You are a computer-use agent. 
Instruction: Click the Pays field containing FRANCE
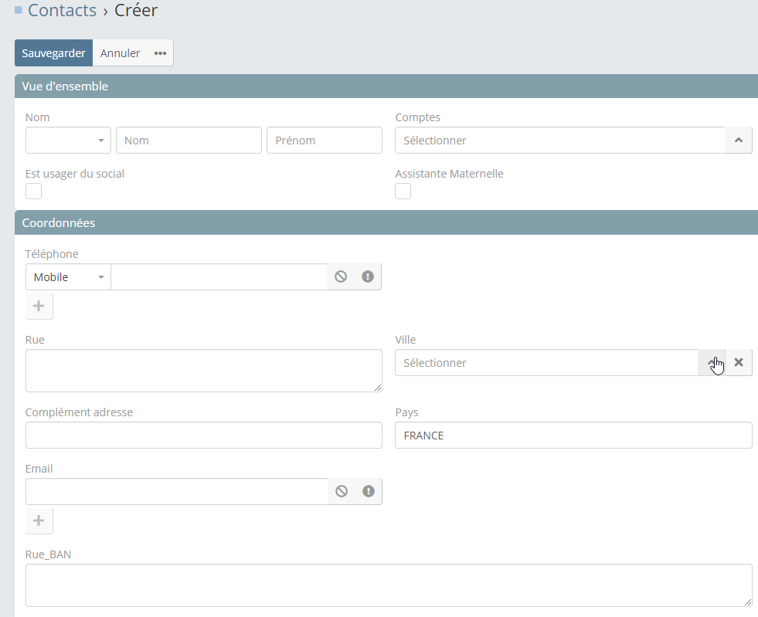573,436
